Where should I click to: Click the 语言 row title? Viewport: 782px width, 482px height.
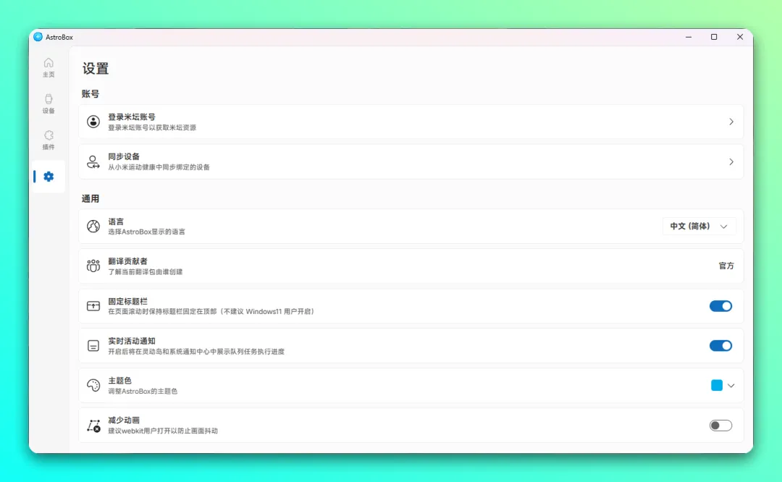point(116,221)
